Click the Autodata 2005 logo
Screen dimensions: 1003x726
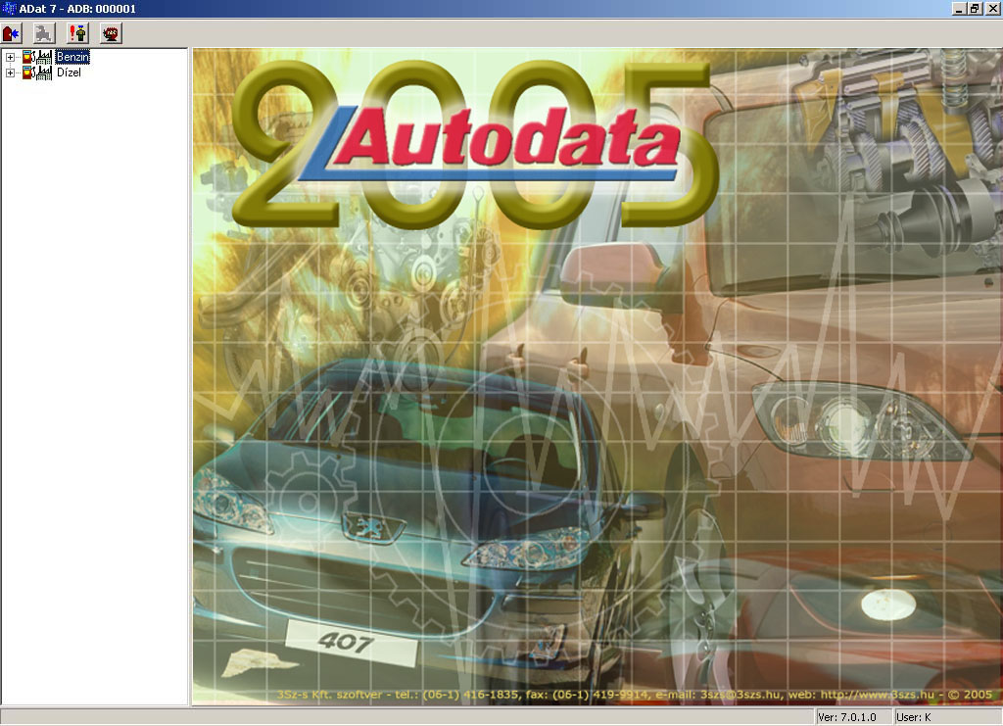(477, 146)
